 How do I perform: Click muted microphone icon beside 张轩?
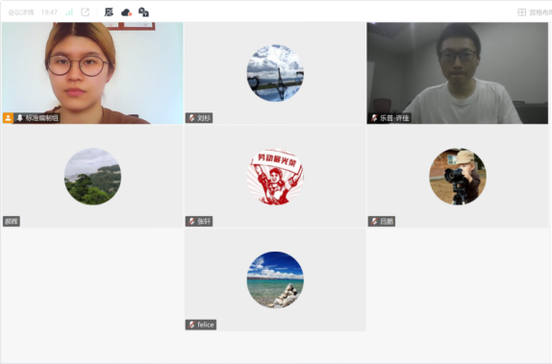point(191,221)
